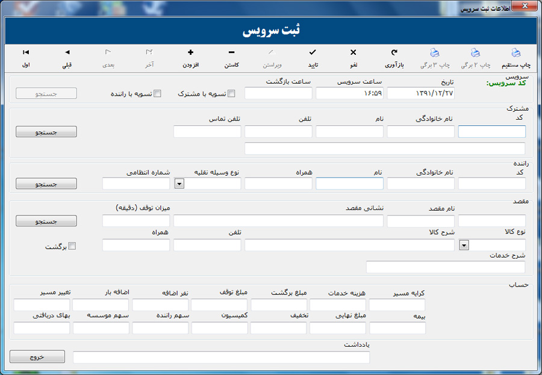Click the commission (کمیسیون) field
This screenshot has width=542, height=375.
pos(219,328)
